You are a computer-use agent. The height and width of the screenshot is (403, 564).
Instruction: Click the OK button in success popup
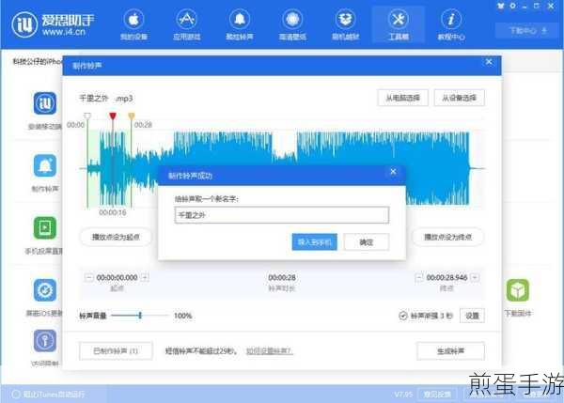point(367,242)
